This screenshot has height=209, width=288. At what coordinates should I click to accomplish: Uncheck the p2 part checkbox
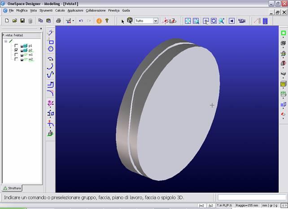[x=16, y=50]
